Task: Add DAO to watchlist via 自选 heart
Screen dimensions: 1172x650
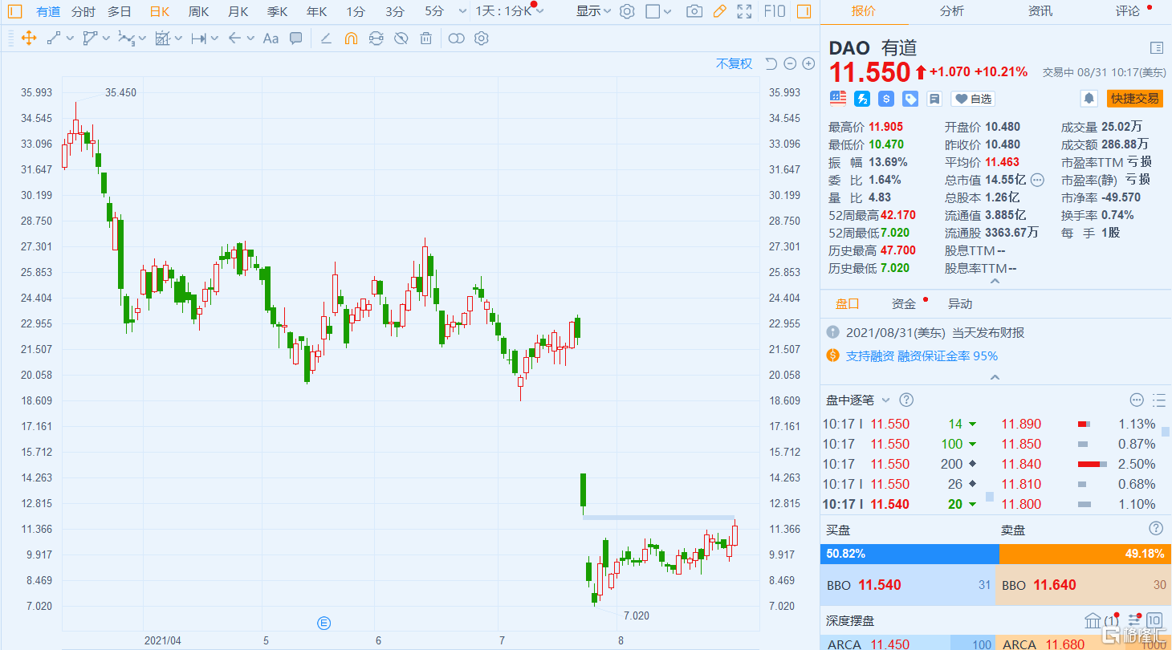Action: pos(972,99)
